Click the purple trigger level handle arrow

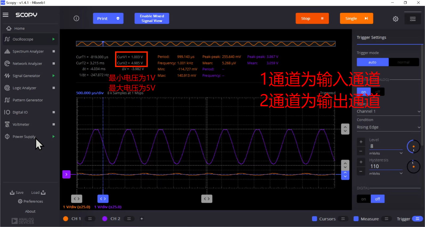(x=66, y=174)
